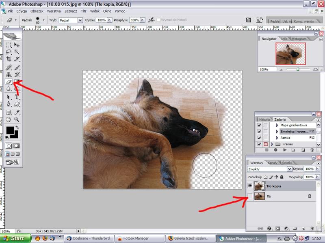Click the Navigator zoom slider handle
The image size is (325, 243).
click(298, 69)
